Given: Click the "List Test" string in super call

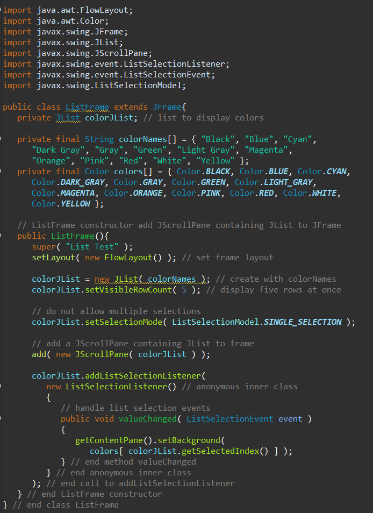Looking at the screenshot, I should (92, 247).
